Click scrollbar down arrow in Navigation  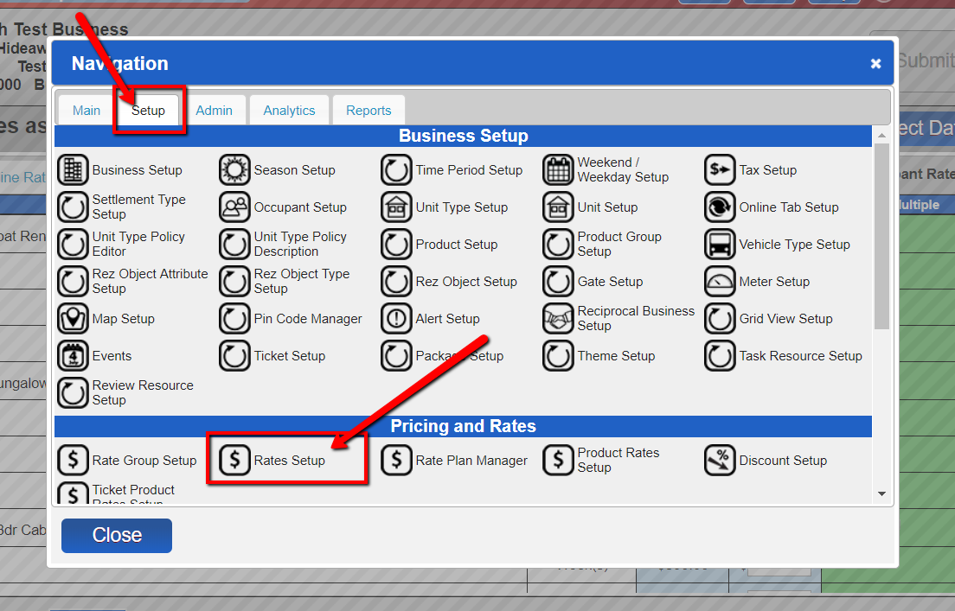tap(881, 493)
